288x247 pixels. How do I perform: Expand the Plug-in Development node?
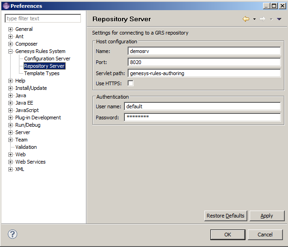(x=11, y=118)
